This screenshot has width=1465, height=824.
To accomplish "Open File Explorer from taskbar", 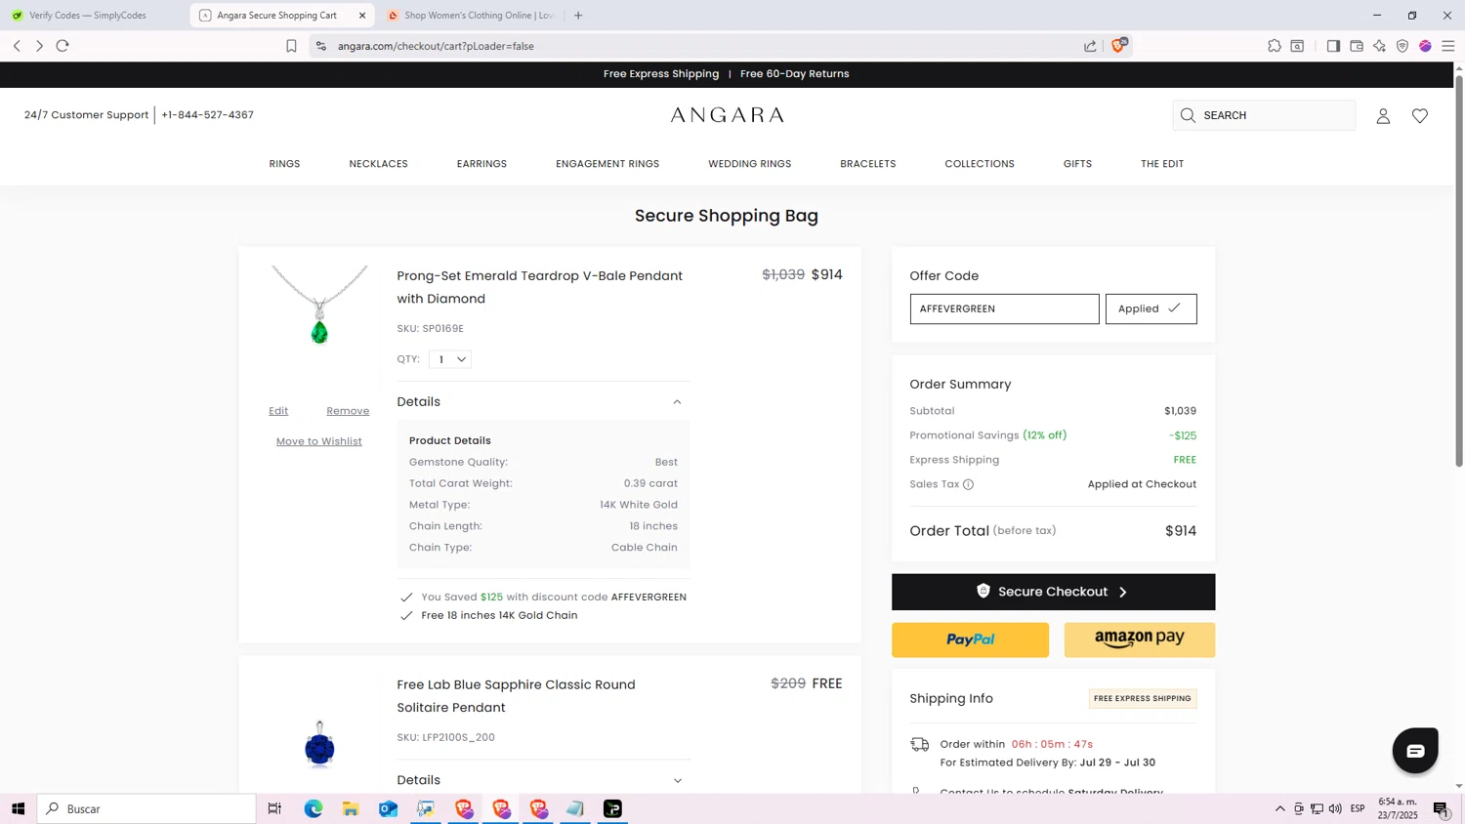I will tap(351, 808).
